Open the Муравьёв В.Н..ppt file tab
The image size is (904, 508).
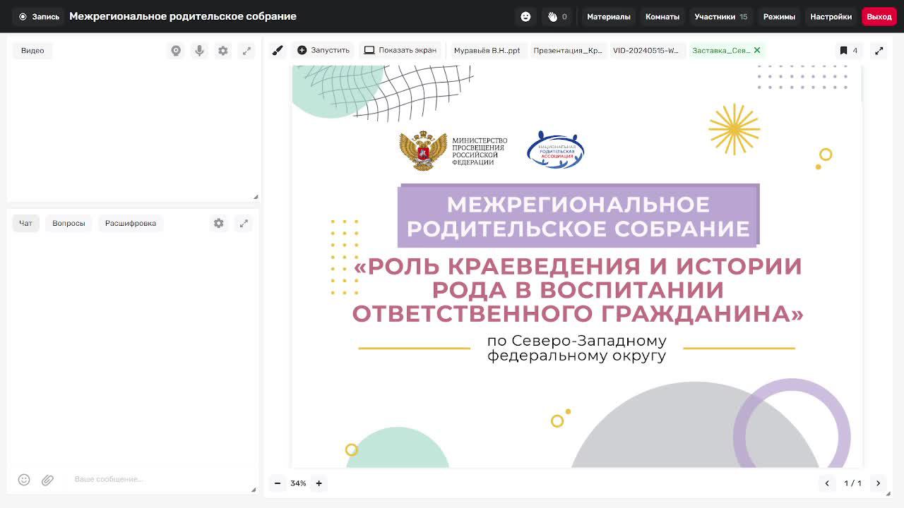[x=487, y=50]
